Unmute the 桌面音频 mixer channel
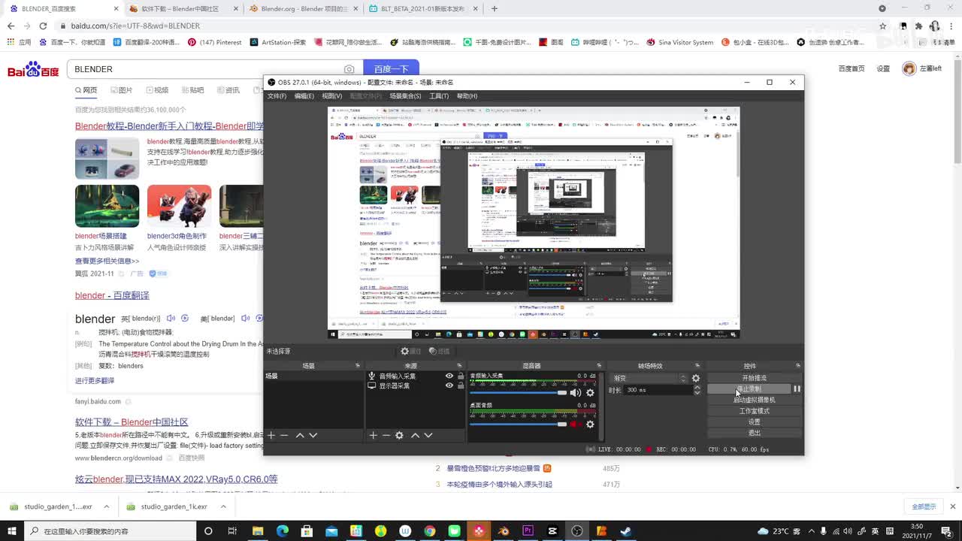 (576, 424)
